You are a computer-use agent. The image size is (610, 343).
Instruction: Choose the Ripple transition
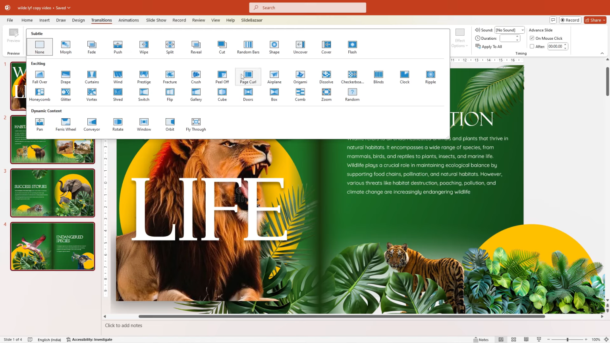coord(430,77)
